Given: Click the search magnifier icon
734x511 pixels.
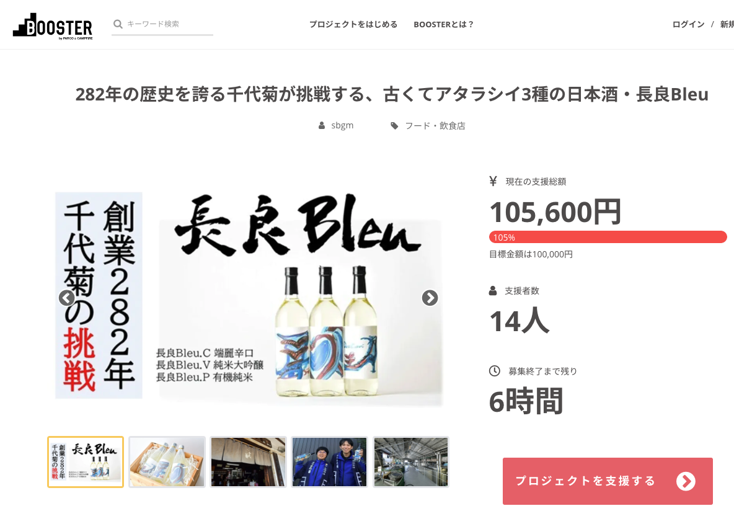Looking at the screenshot, I should click(x=118, y=24).
